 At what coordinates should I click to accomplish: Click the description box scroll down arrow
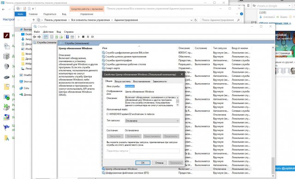pos(177,105)
